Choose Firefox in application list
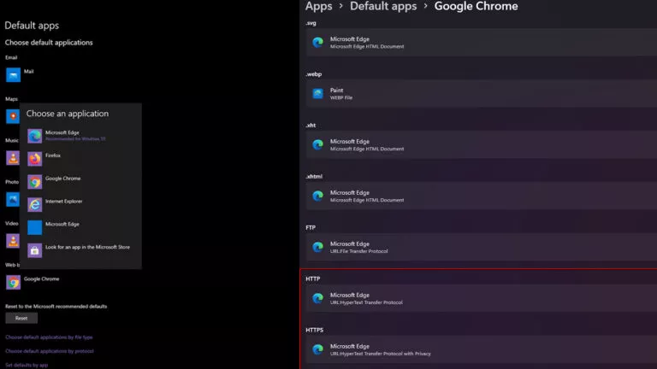657x369 pixels. 80,159
